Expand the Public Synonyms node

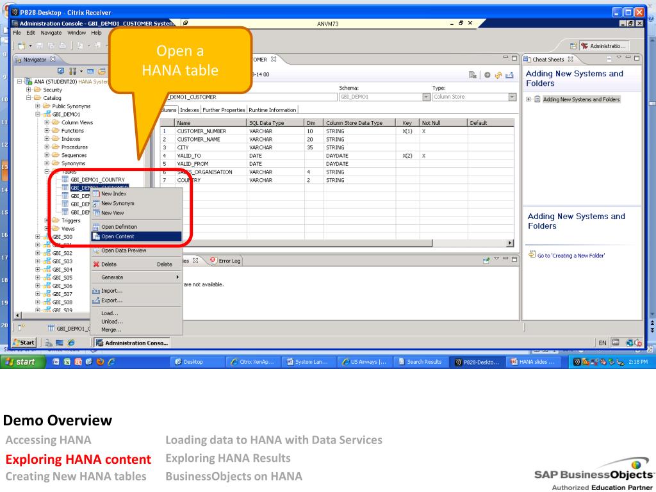[x=38, y=106]
